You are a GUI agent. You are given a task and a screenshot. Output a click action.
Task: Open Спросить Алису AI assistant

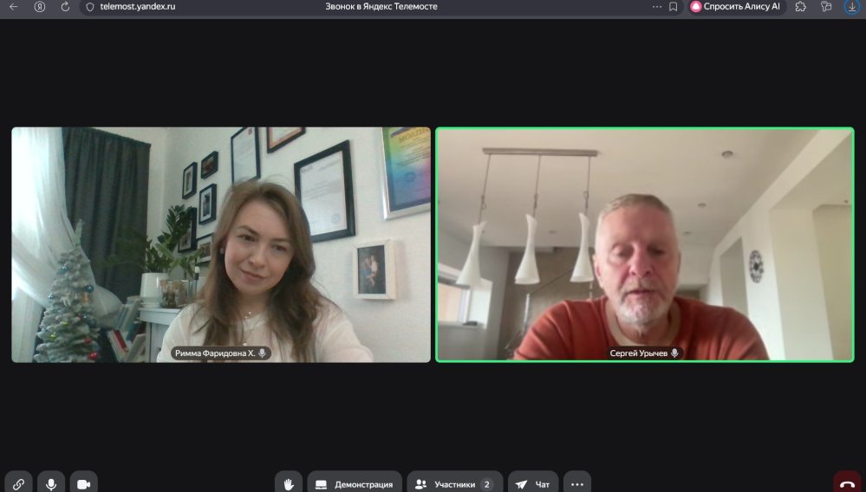[x=735, y=7]
